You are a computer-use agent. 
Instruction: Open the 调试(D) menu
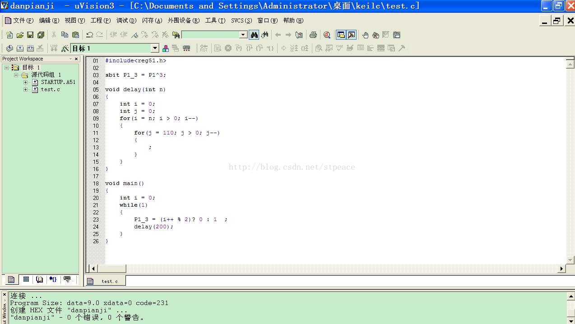[x=126, y=20]
